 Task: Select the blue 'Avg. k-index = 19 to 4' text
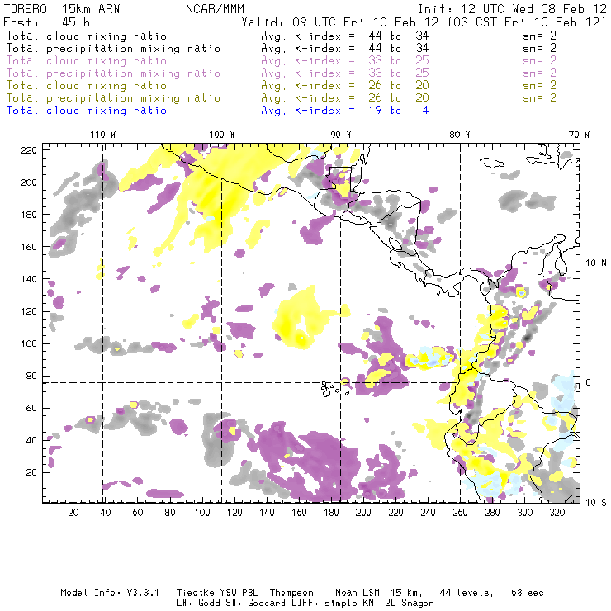coord(345,111)
